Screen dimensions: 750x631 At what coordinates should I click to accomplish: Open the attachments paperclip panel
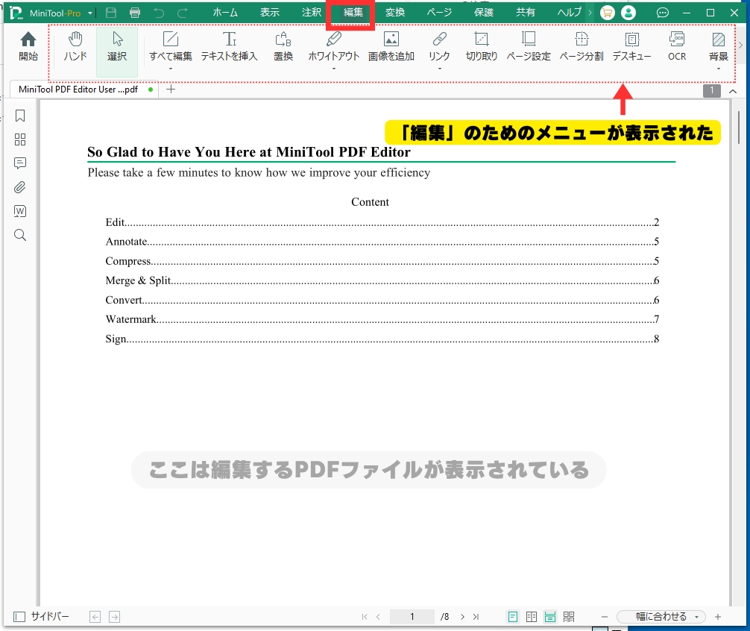[x=20, y=187]
